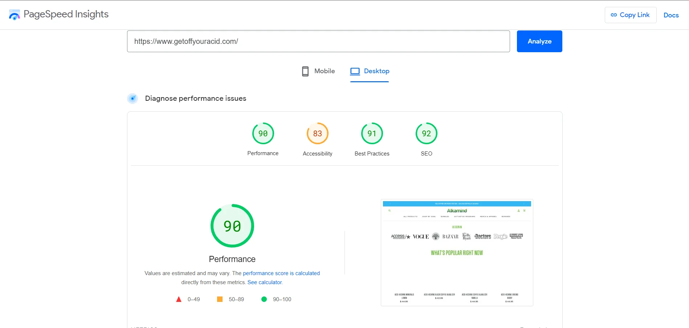This screenshot has width=689, height=328.
Task: Click the desktop monitor icon
Action: (x=355, y=71)
